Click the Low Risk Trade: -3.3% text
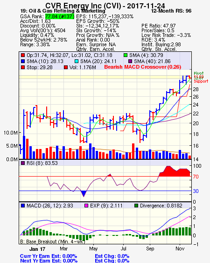The width and height of the screenshot is (210, 263). point(166,35)
